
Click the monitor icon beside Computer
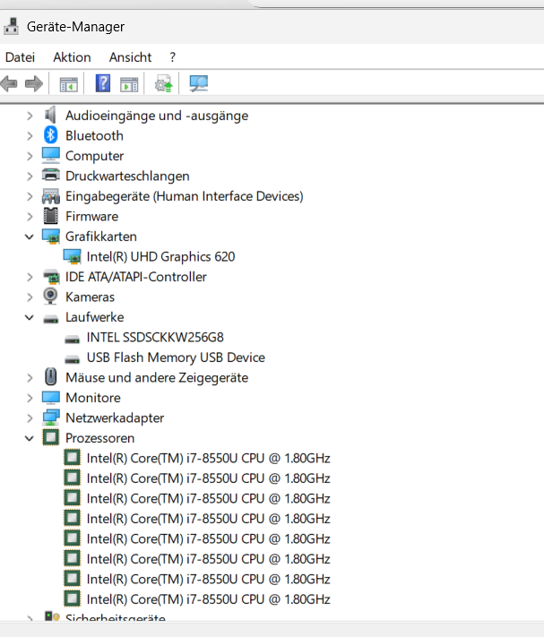point(50,155)
